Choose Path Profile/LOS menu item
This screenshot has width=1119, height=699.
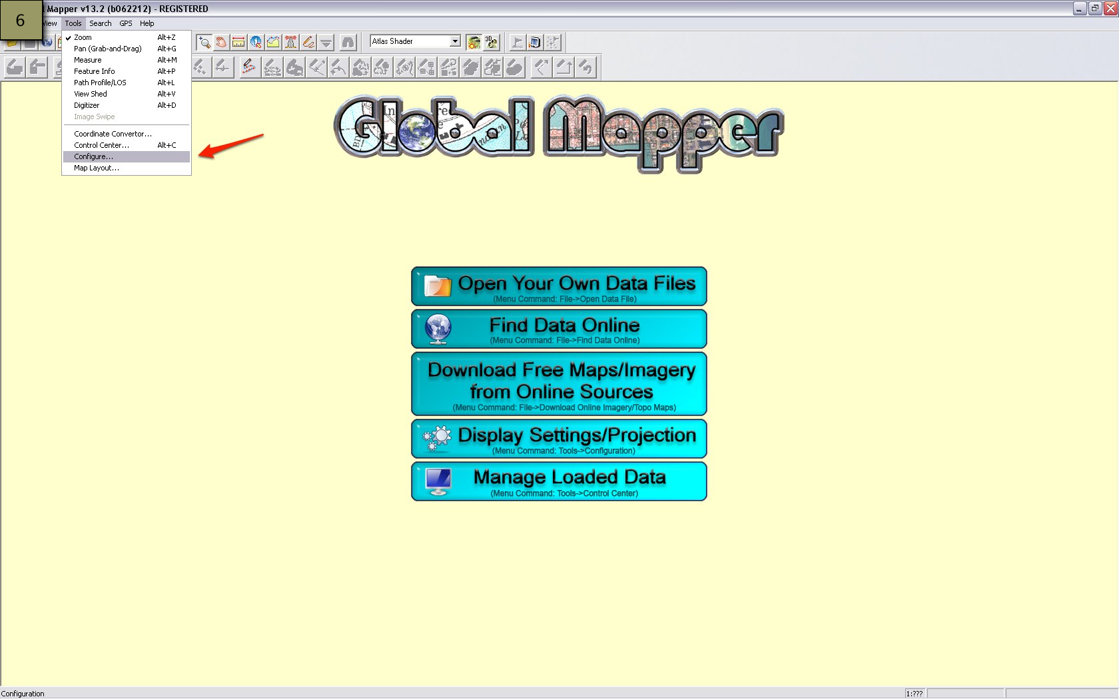127,83
